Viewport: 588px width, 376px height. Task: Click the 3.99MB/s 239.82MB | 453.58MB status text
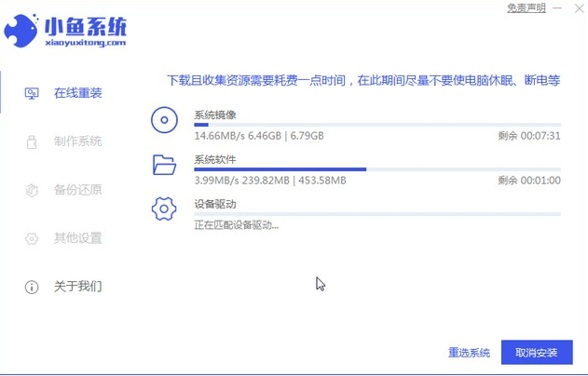270,181
